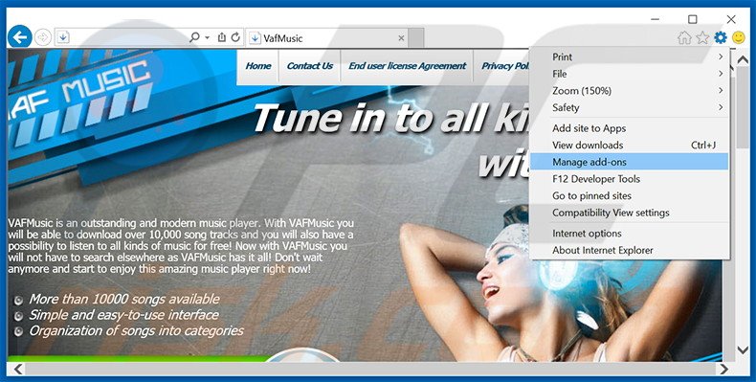Viewport: 756px width, 382px height.
Task: Click the smiley feedback icon
Action: coord(739,37)
